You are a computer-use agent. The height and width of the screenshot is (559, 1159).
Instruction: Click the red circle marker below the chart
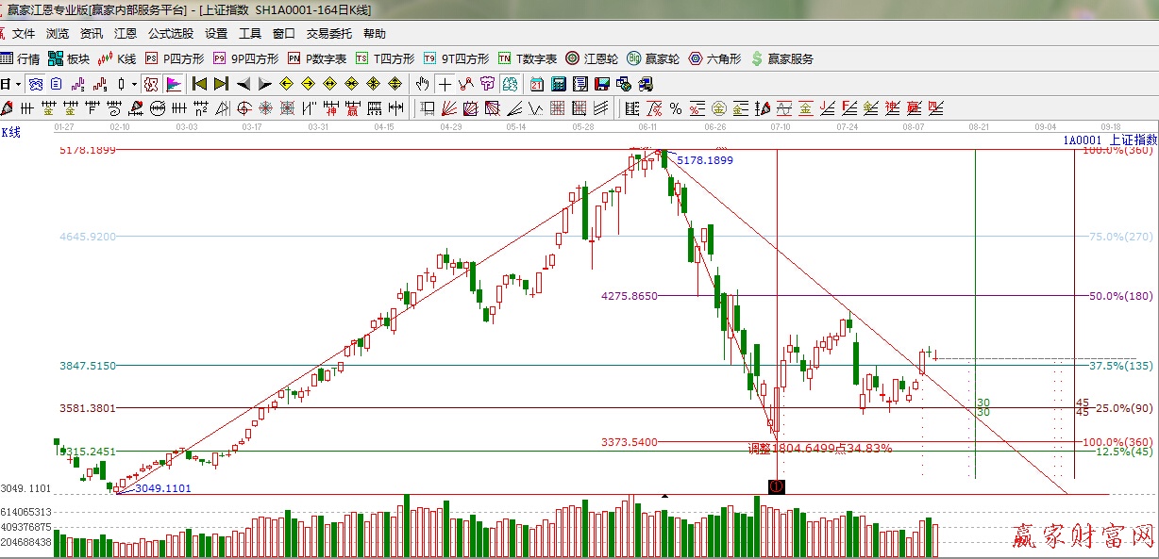coord(776,486)
